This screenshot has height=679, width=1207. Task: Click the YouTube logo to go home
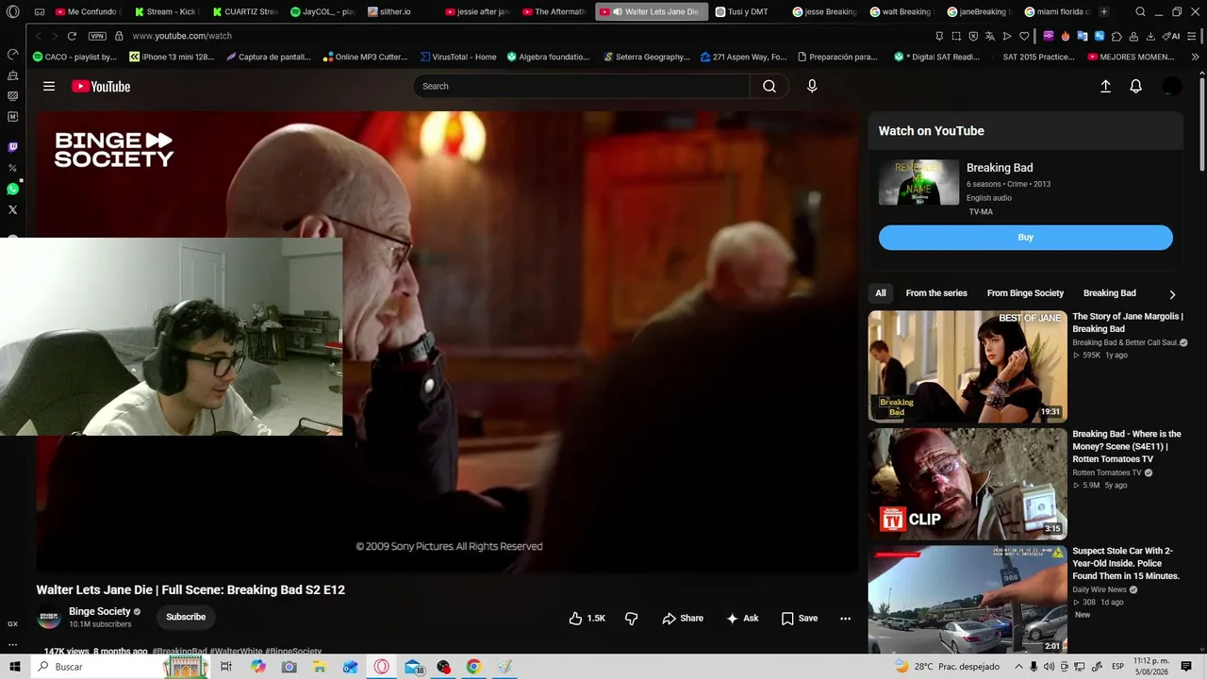[x=101, y=87]
